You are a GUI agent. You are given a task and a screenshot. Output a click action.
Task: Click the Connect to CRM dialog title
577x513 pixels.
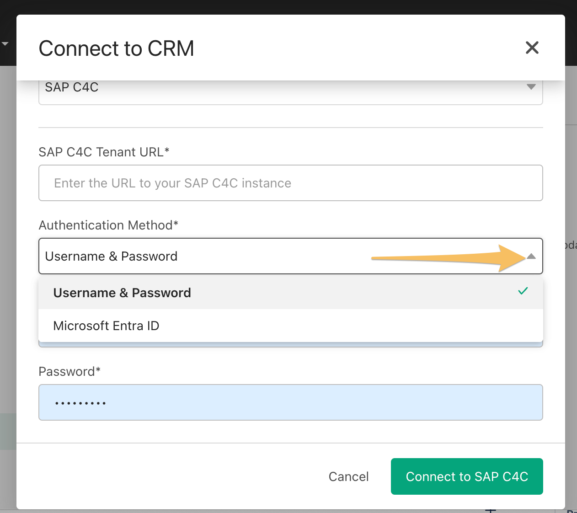tap(117, 48)
